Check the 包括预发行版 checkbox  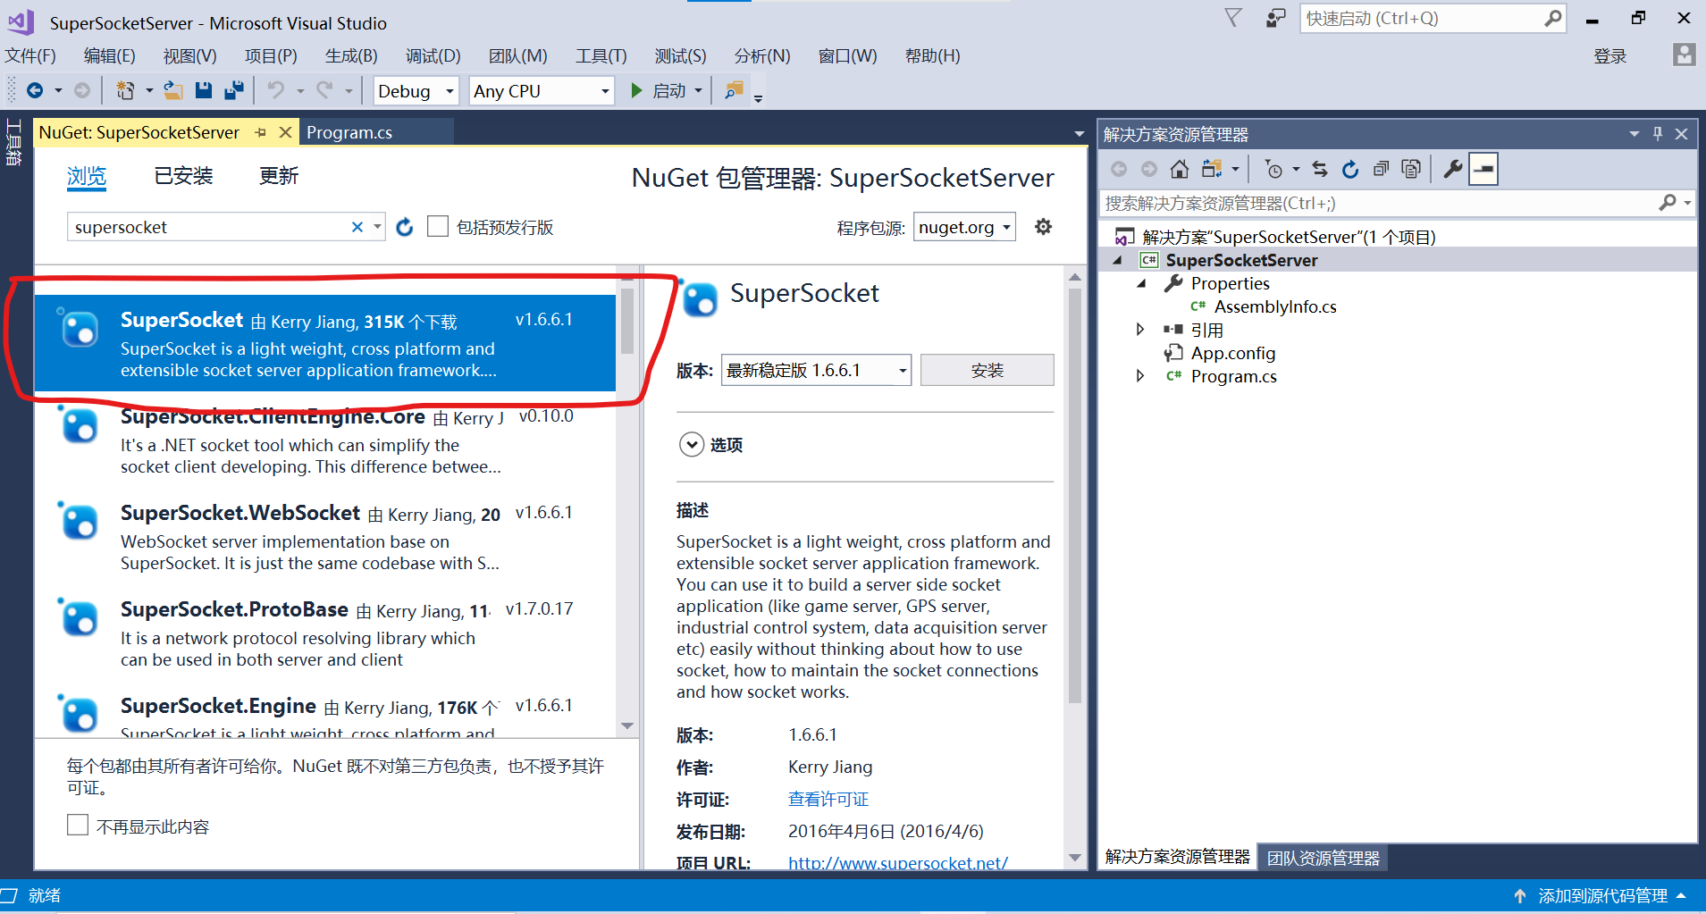tap(438, 226)
